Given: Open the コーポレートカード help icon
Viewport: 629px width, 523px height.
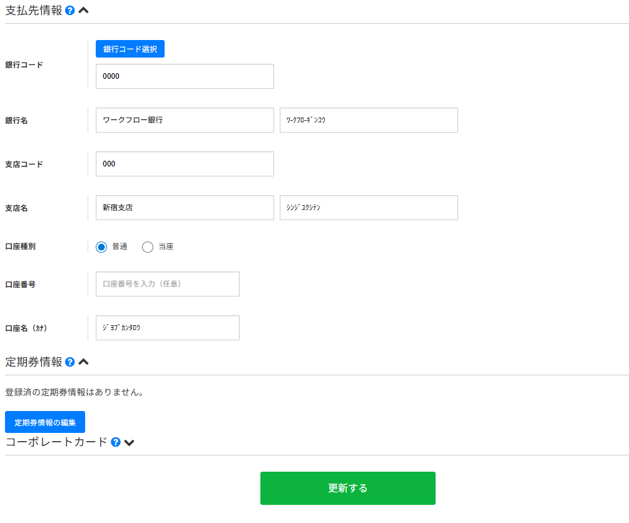Looking at the screenshot, I should coord(115,442).
